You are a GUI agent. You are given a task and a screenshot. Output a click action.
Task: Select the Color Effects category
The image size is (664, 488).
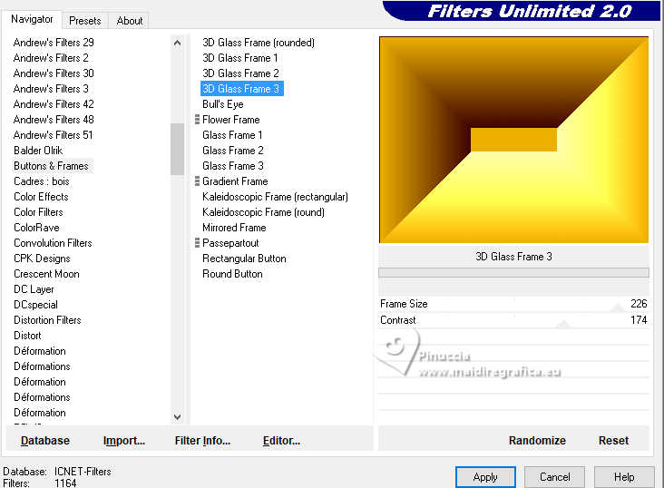point(41,197)
